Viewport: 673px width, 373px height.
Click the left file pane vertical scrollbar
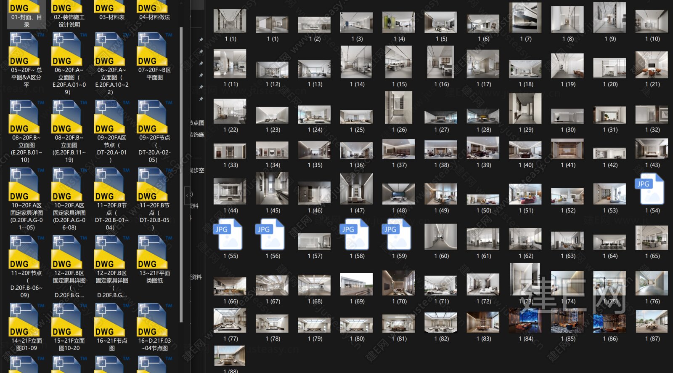(181, 175)
